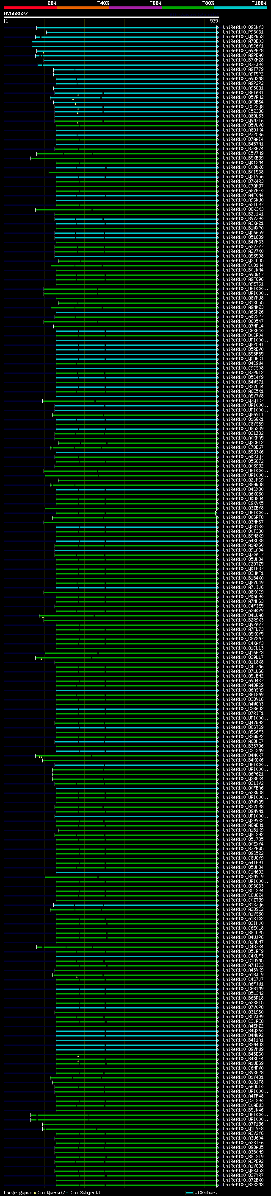
Task: Select the UniRef100_Q8DL63 label
Action: pyautogui.click(x=243, y=116)
